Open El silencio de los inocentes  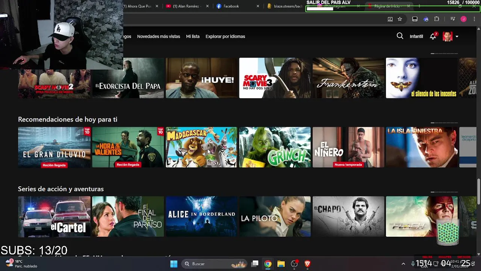(422, 78)
